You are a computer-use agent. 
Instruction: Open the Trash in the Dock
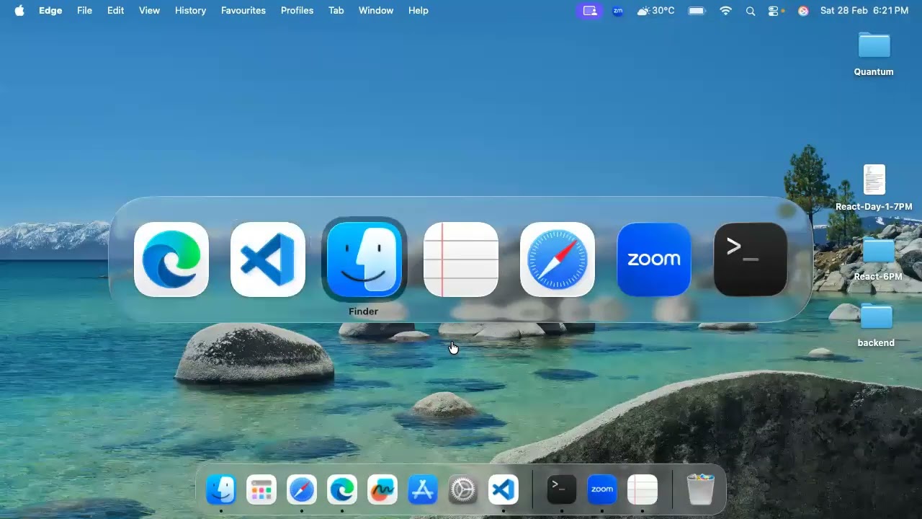[x=700, y=489]
